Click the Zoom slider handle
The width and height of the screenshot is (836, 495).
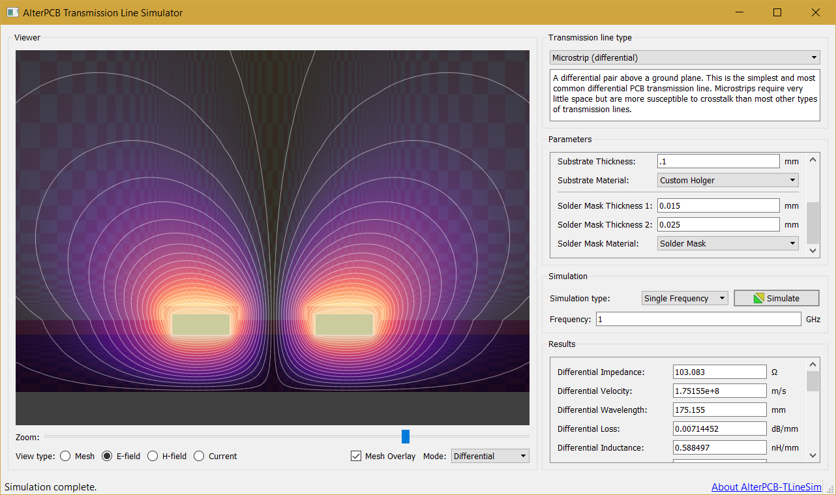click(406, 436)
